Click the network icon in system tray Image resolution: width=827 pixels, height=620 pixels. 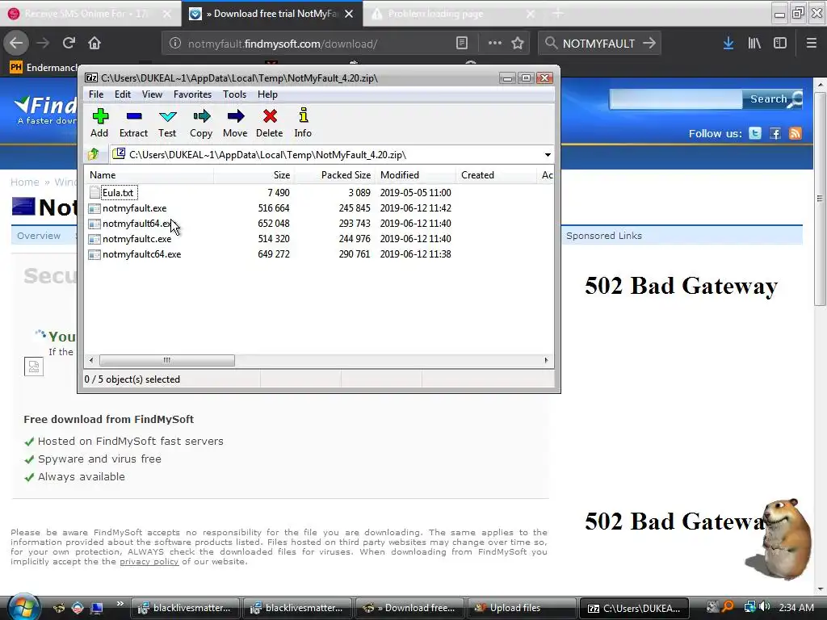(749, 607)
